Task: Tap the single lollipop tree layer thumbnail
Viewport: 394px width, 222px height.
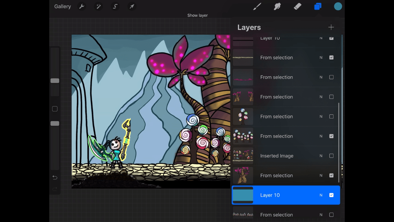Action: coord(243,117)
